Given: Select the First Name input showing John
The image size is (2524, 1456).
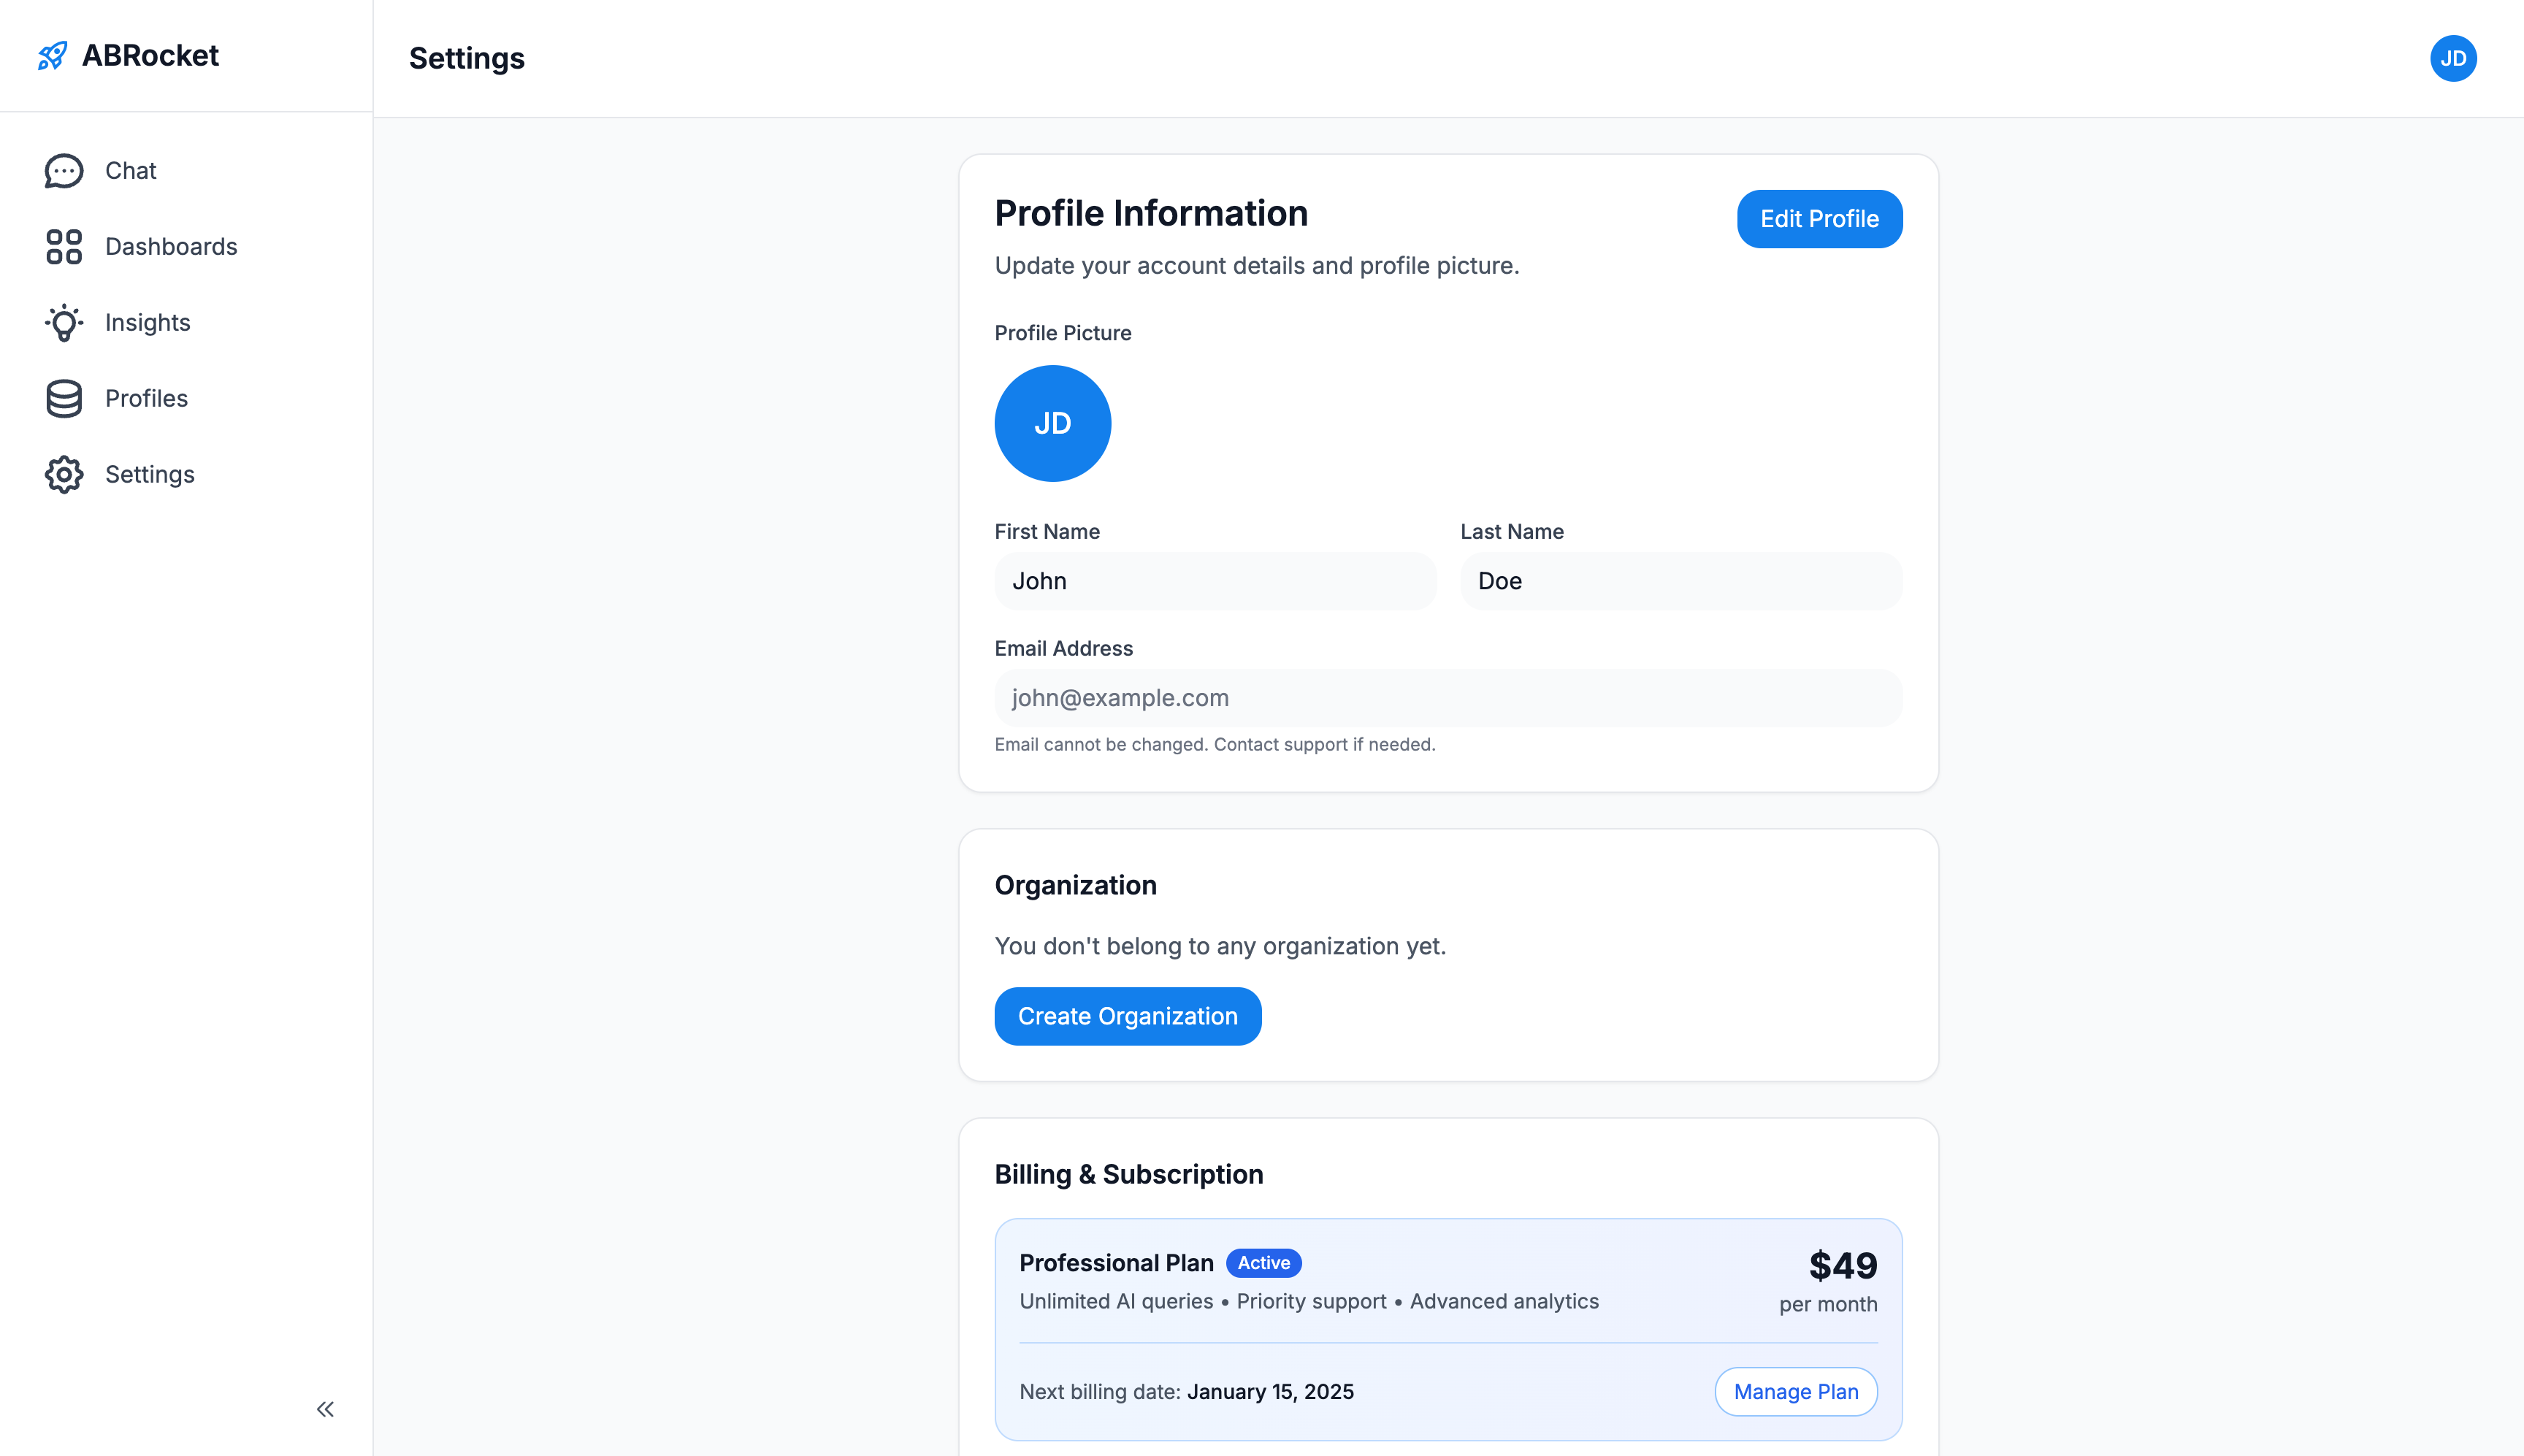Looking at the screenshot, I should point(1214,580).
